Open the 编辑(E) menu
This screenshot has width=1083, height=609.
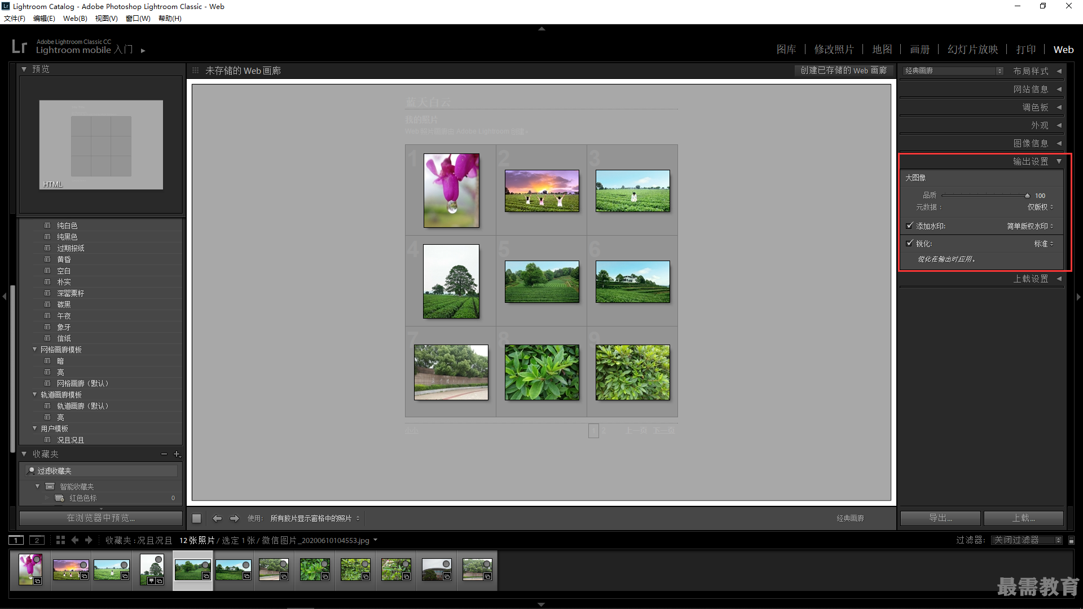click(44, 19)
